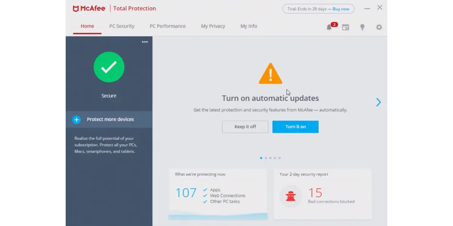This screenshot has height=226, width=453.
Task: Click the lightbulb tips icon
Action: [x=362, y=27]
